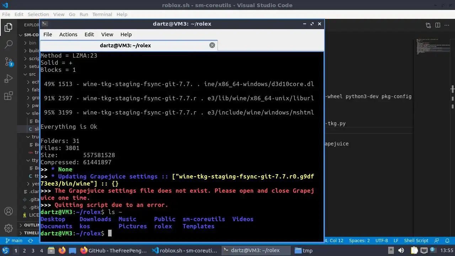Open the Run and Debug view
This screenshot has height=256, width=455.
pos(9,79)
